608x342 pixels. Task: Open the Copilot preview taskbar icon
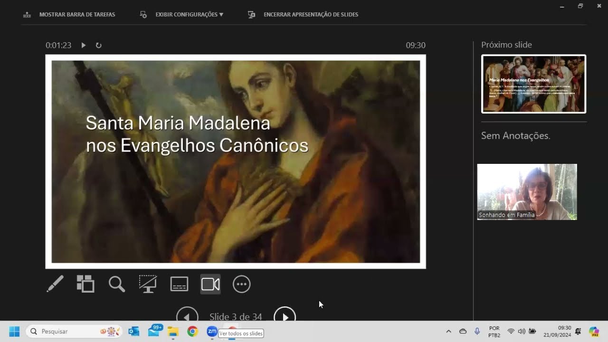click(594, 331)
